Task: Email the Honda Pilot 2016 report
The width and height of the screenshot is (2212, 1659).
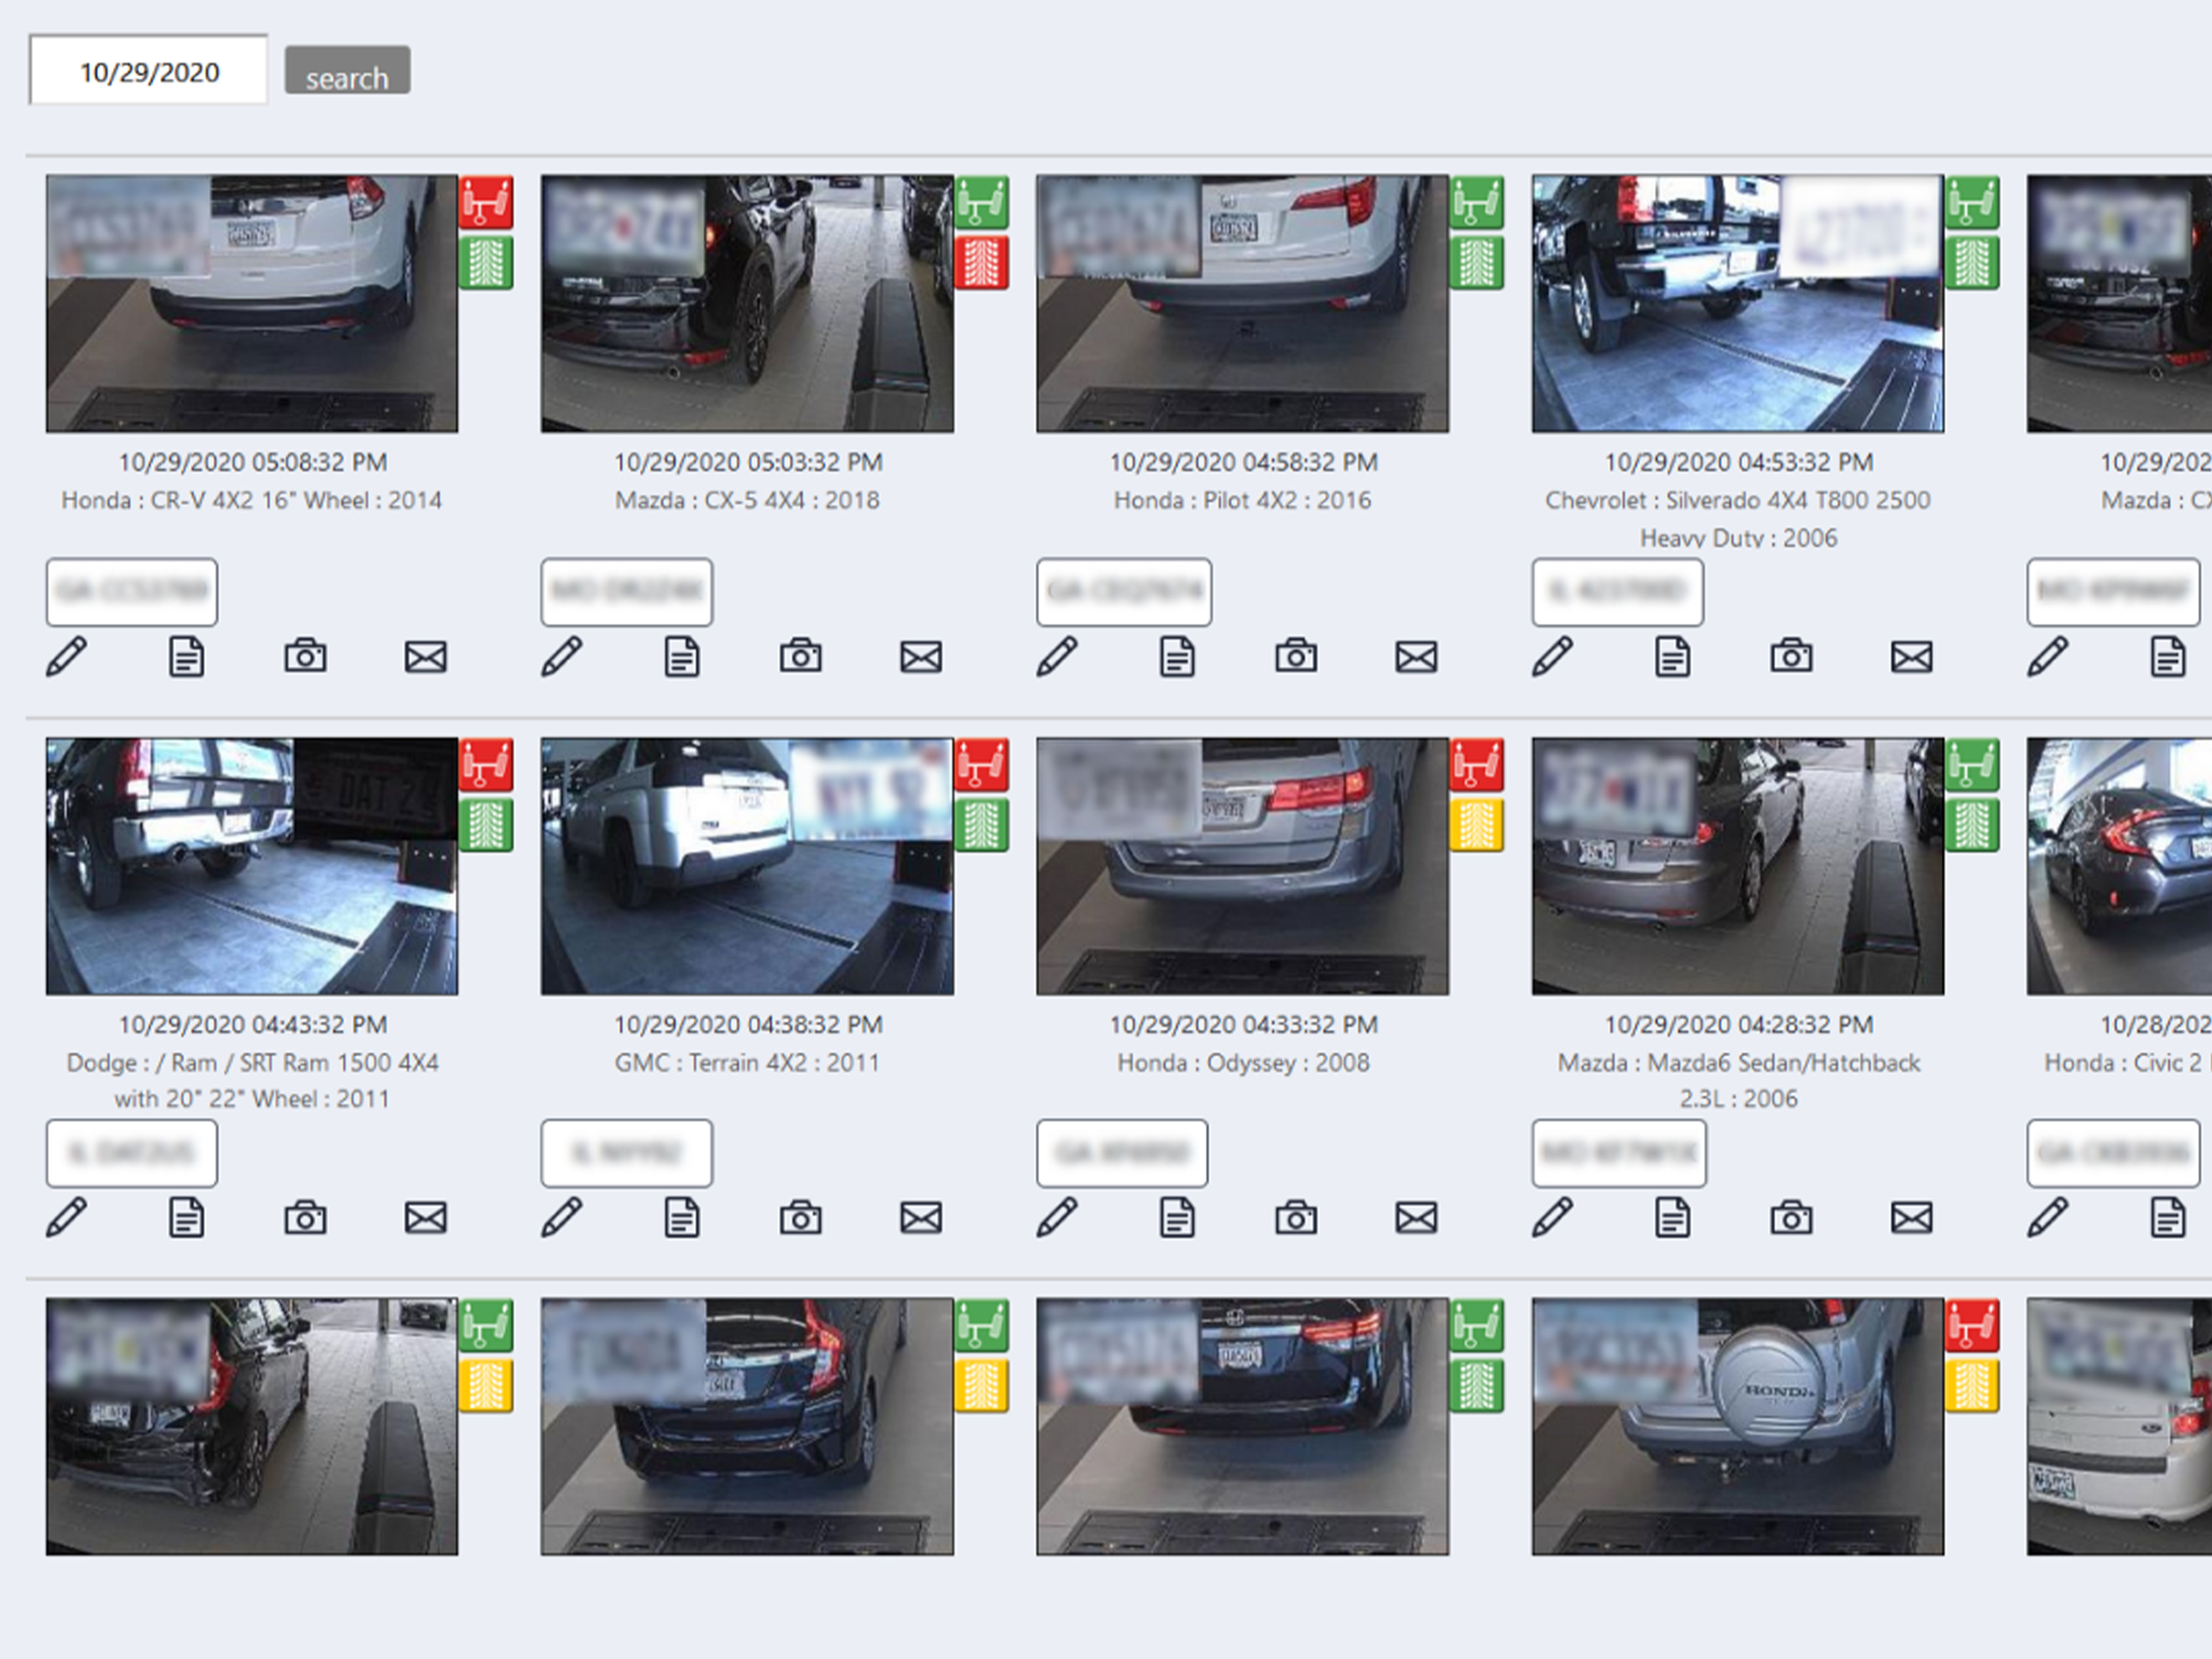Action: point(1417,657)
